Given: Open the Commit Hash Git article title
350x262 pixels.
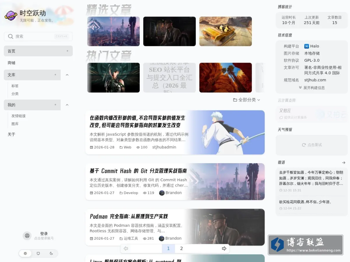Looking at the screenshot, I should [138, 171].
